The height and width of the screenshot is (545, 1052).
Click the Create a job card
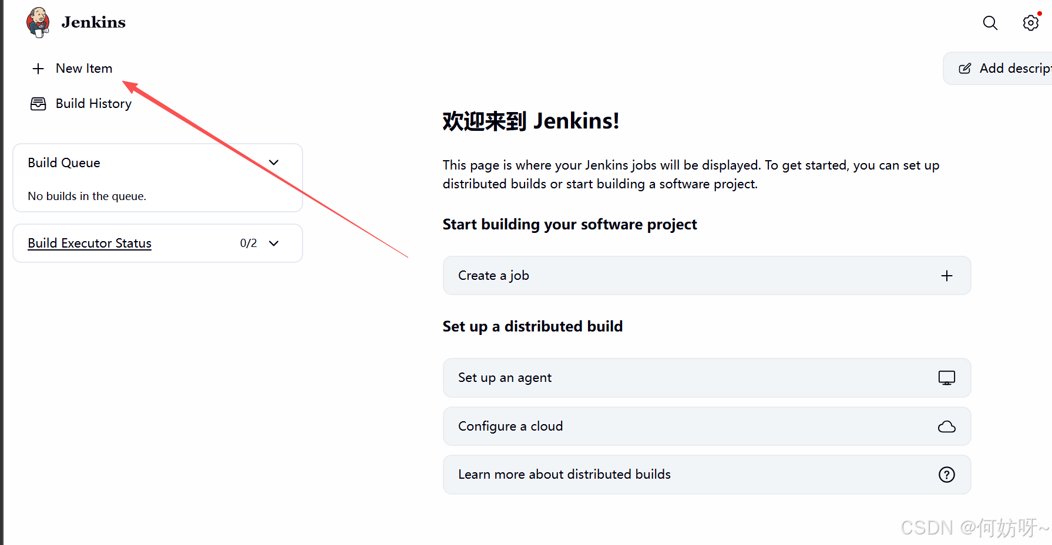[707, 276]
